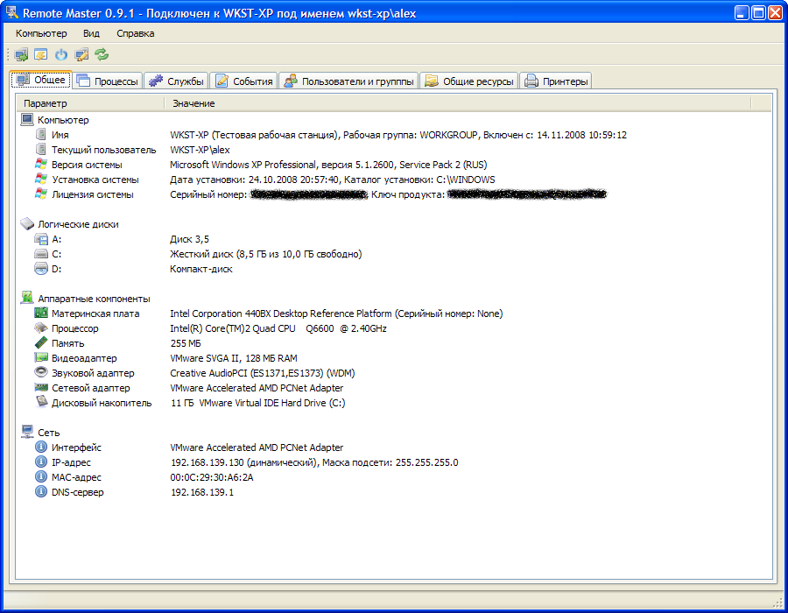Select the value Компакт-диск
This screenshot has width=788, height=613.
tap(201, 269)
